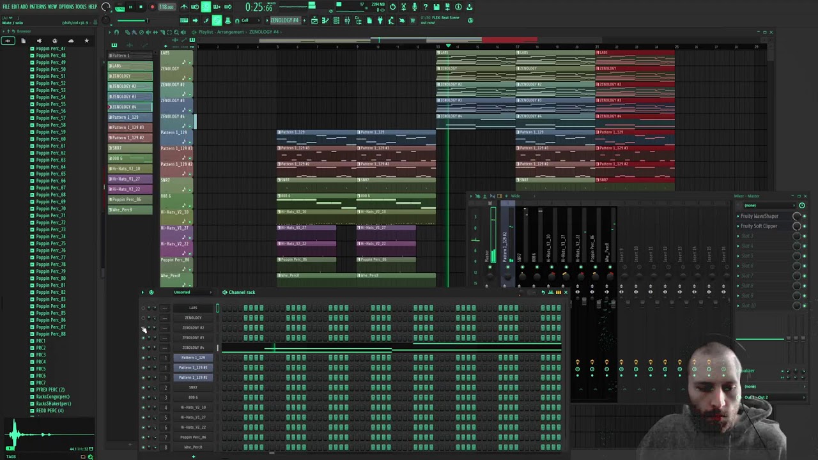Select empty Slot 3 in mixer
This screenshot has height=460, width=818.
(x=766, y=236)
